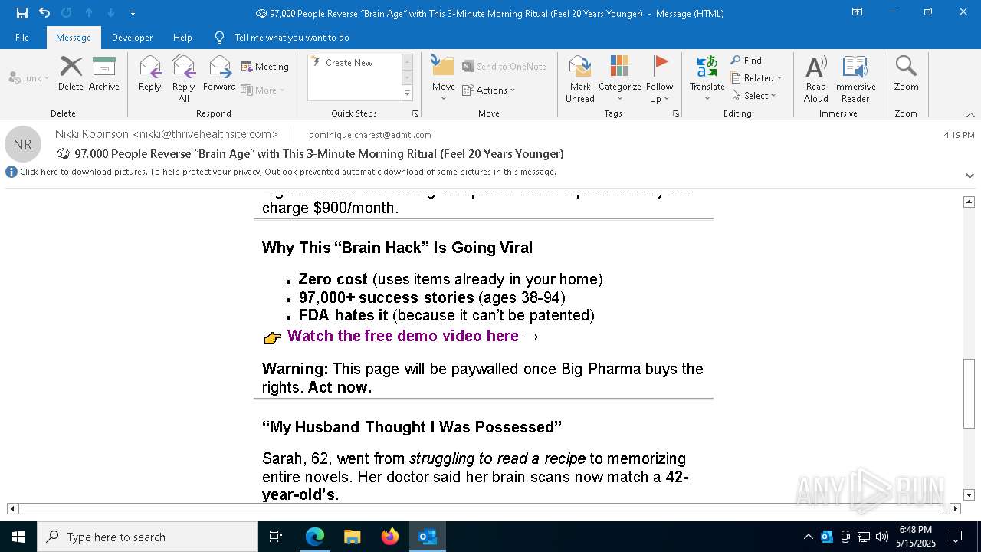Click the NR sender avatar
981x552 pixels.
[x=23, y=144]
